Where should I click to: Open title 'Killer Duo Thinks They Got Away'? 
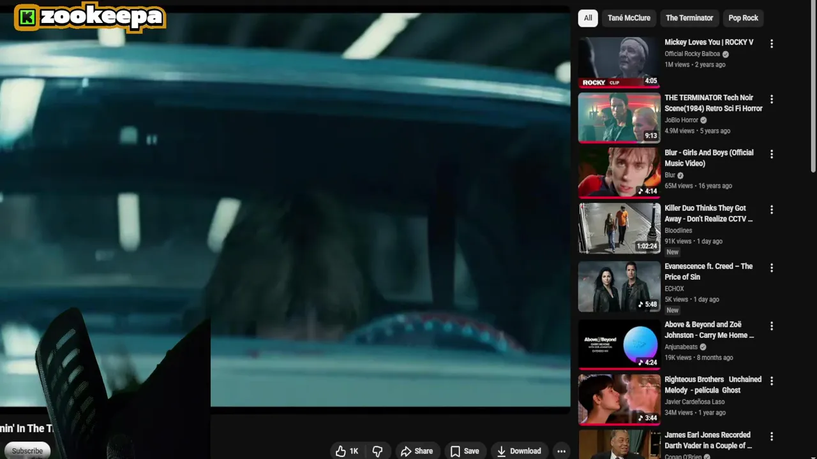pos(708,213)
